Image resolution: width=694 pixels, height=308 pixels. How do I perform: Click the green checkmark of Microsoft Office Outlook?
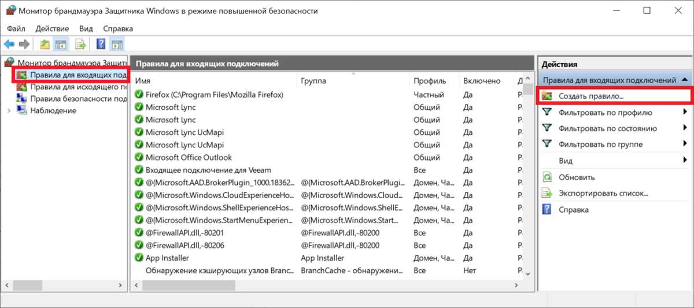(x=139, y=157)
